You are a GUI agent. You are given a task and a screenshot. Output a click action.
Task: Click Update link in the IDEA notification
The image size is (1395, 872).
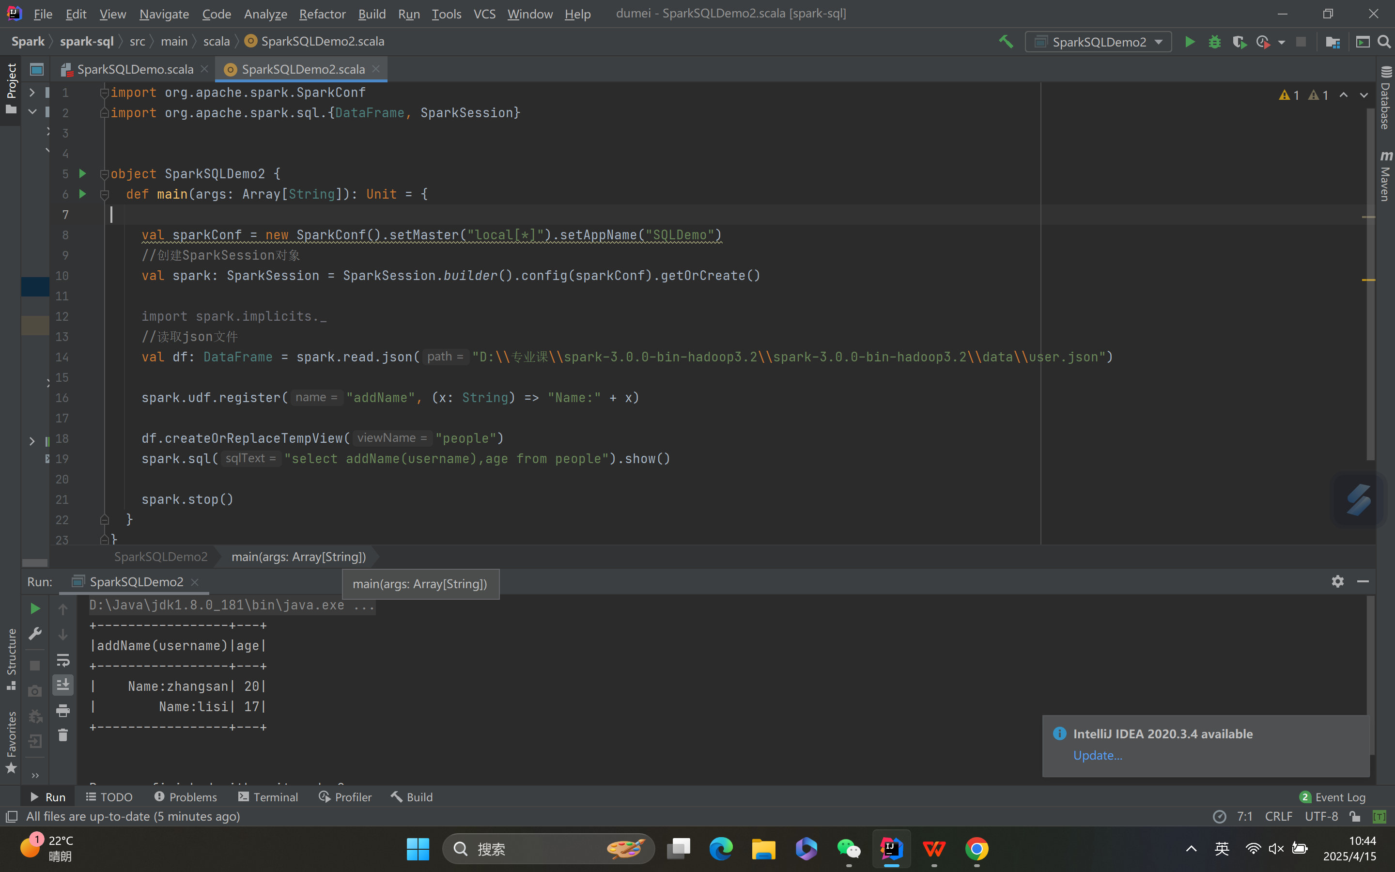pyautogui.click(x=1097, y=755)
